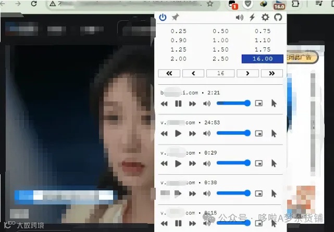Fast-forward the 0:29 video

coord(192,163)
